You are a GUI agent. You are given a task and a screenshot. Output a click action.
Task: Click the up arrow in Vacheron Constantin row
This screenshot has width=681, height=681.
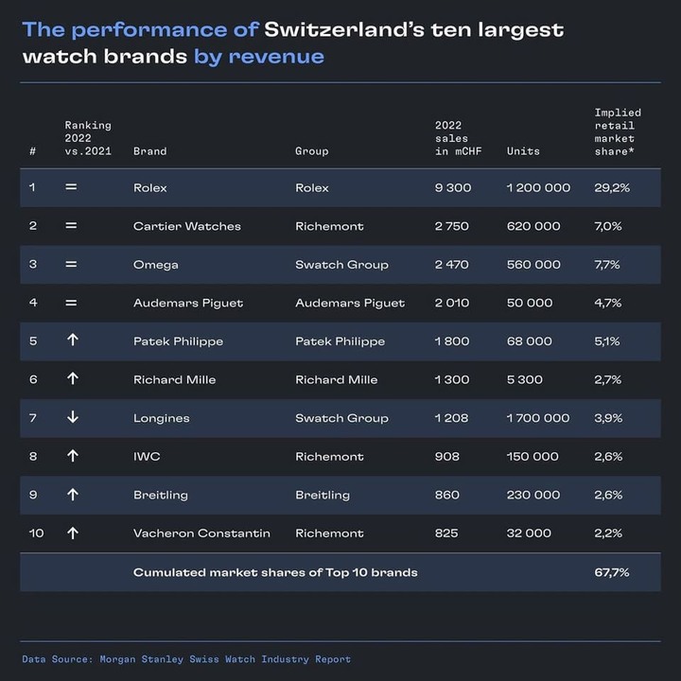coord(73,533)
